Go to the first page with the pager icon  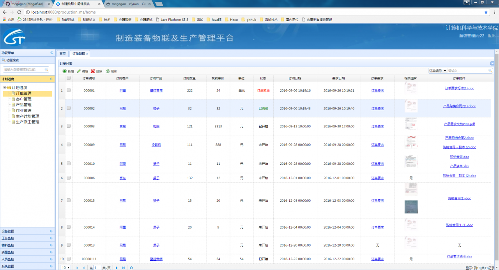point(76,268)
